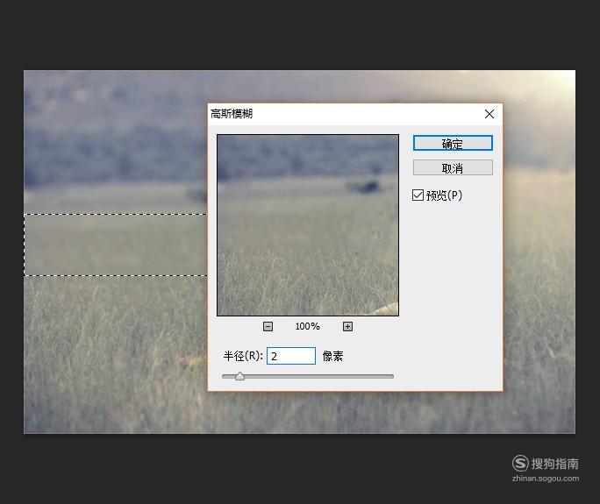Screen dimensions: 600x504
Task: Click the 半径(R) radius input field
Action: coord(291,356)
